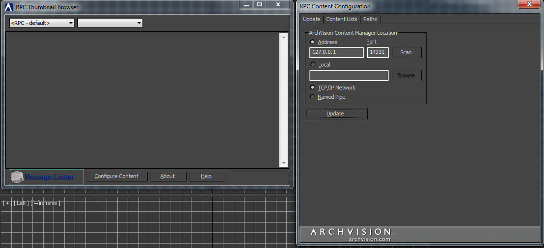Click the [ Left ] viewport view label

pyautogui.click(x=22, y=203)
